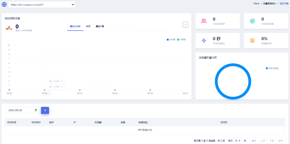The image size is (290, 144).
Task: Click the lightning bolt icon for 平均访问时长
Action: pyautogui.click(x=204, y=40)
